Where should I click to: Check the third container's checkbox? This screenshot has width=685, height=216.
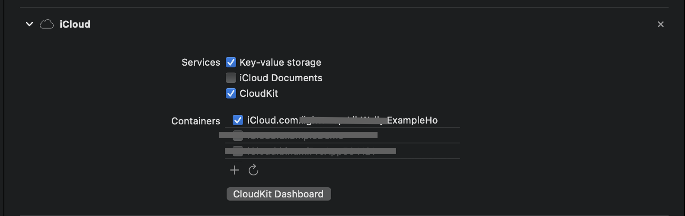238,151
